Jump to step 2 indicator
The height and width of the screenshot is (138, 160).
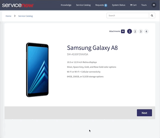pyautogui.click(x=135, y=31)
